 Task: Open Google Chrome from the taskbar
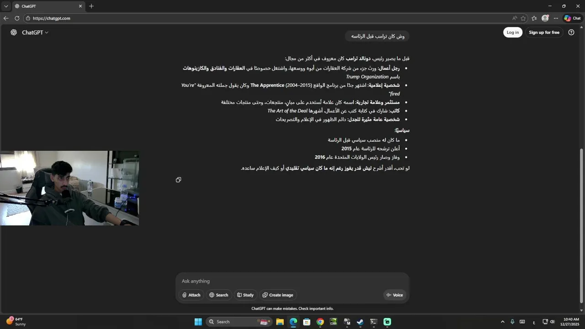point(320,322)
